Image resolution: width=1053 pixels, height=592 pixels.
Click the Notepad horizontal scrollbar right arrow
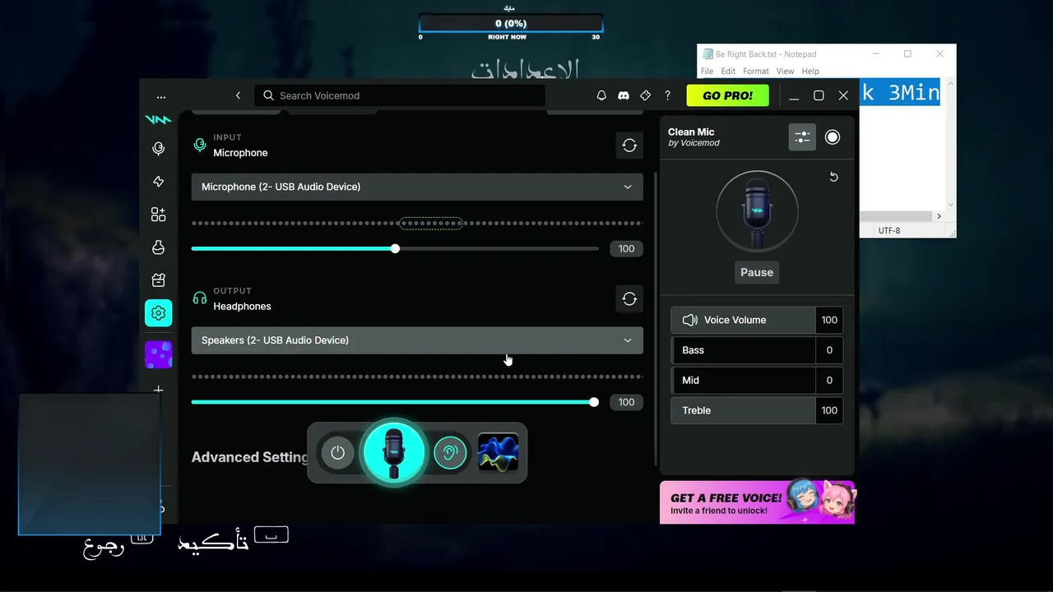[x=939, y=216]
